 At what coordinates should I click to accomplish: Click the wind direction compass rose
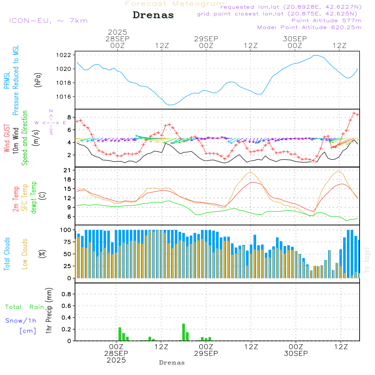tap(51, 122)
